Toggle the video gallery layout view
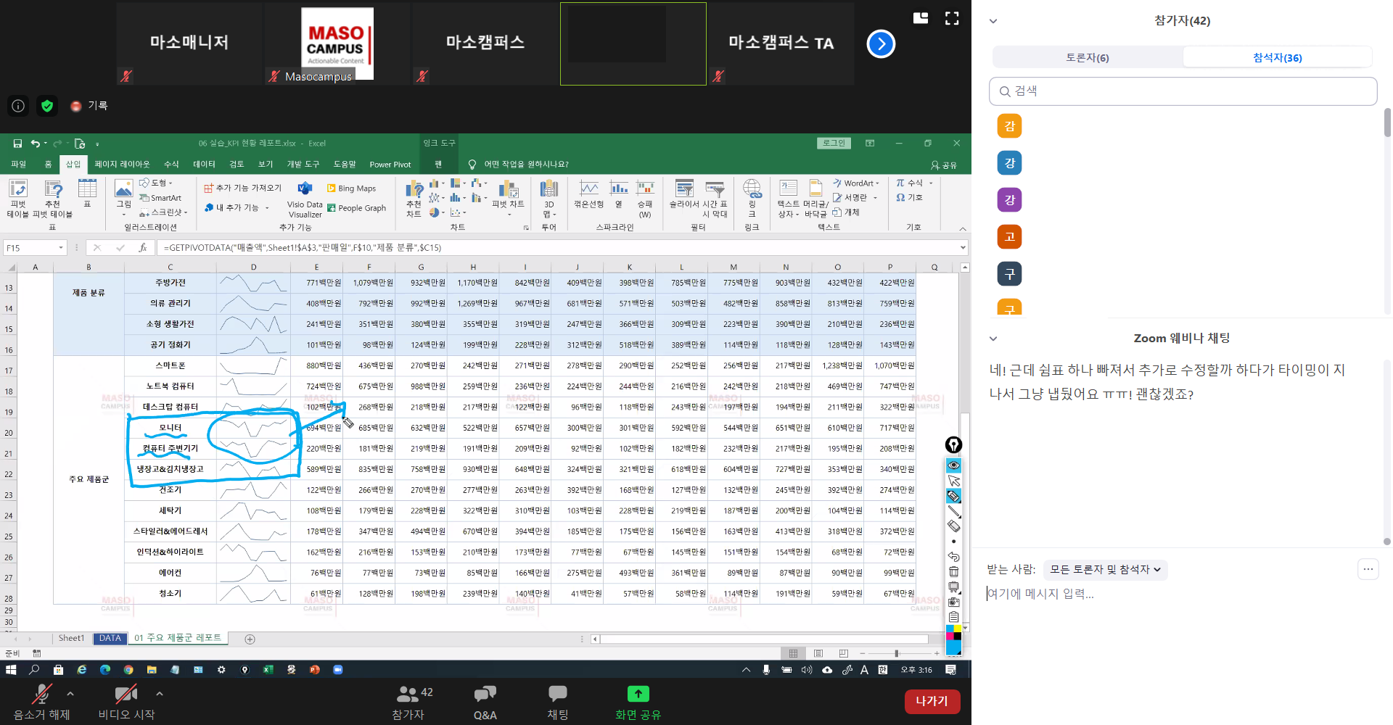 pyautogui.click(x=921, y=19)
